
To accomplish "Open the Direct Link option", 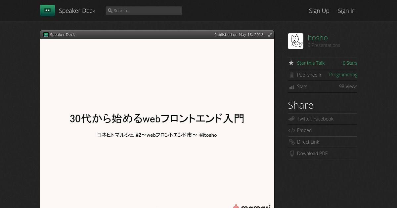I will (308, 142).
